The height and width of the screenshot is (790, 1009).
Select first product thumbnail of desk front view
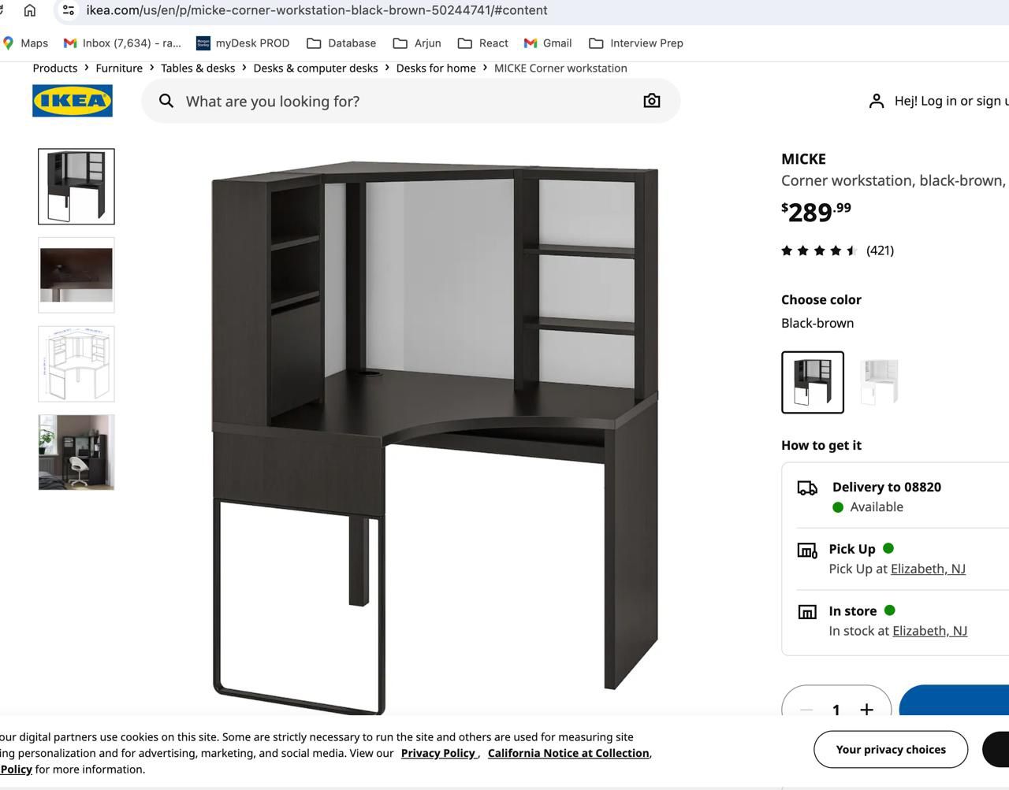point(76,187)
